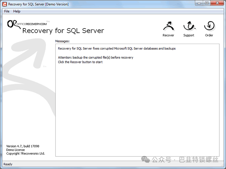Click the "Demo License" text
This screenshot has width=226, height=169.
(x=16, y=150)
